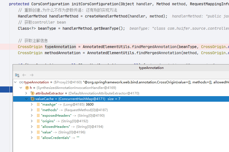Expand the "methods" map entry

pyautogui.click(x=32, y=110)
